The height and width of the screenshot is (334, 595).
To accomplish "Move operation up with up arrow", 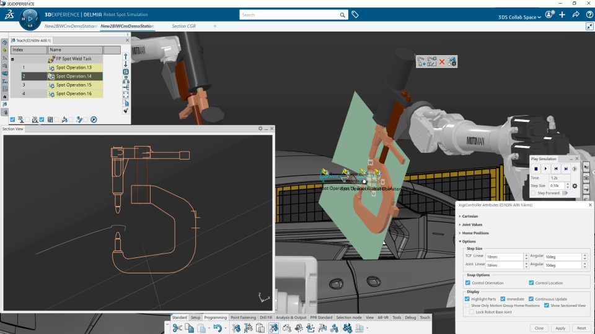I will 126,56.
